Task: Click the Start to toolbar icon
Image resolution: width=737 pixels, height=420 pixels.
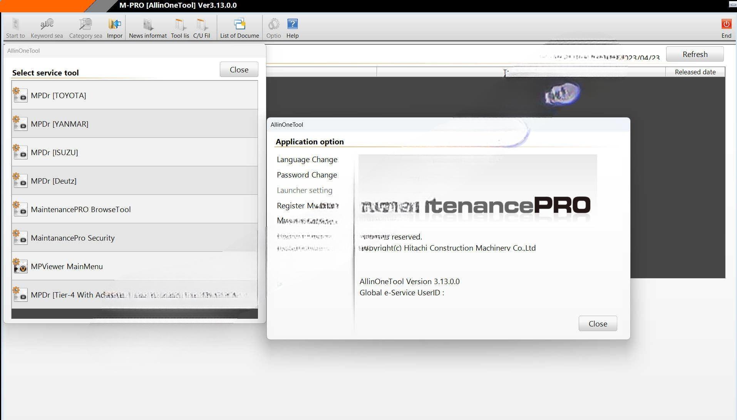Action: tap(15, 24)
